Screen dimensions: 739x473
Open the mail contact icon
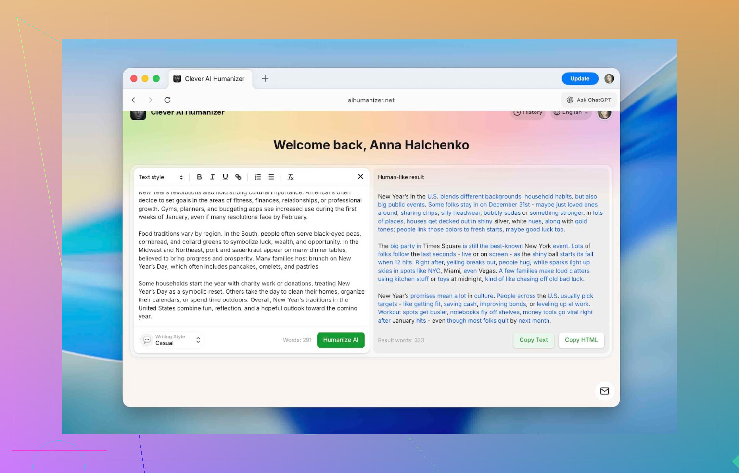[604, 391]
